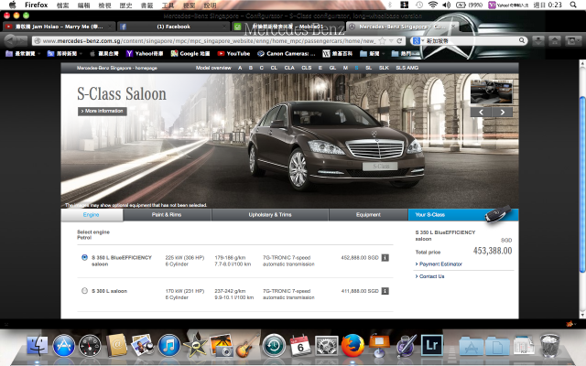Viewport: 586px width, 366px height.
Task: Click the Contact Us link
Action: [429, 276]
